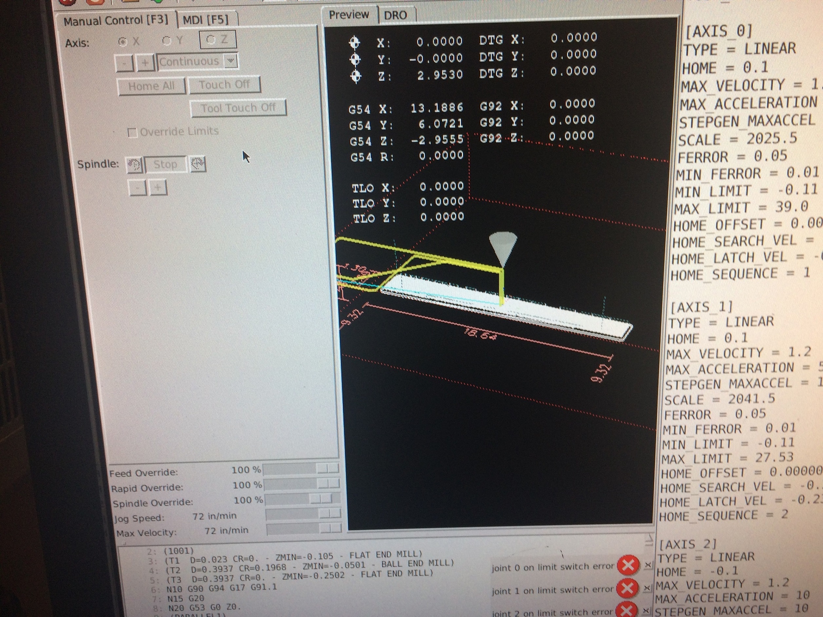Select the X axis radio button
Screen dimensions: 823x617
click(122, 42)
